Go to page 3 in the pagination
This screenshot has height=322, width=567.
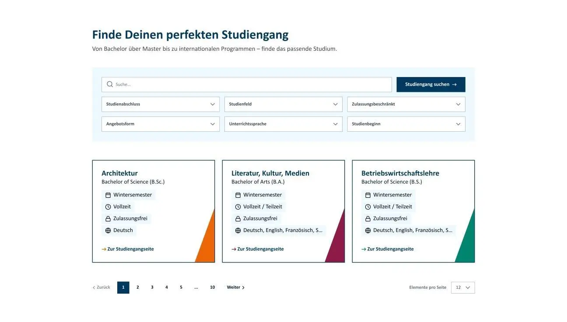tap(152, 287)
